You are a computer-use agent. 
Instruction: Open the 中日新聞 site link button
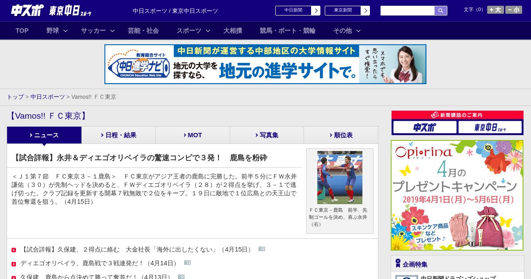point(298,11)
